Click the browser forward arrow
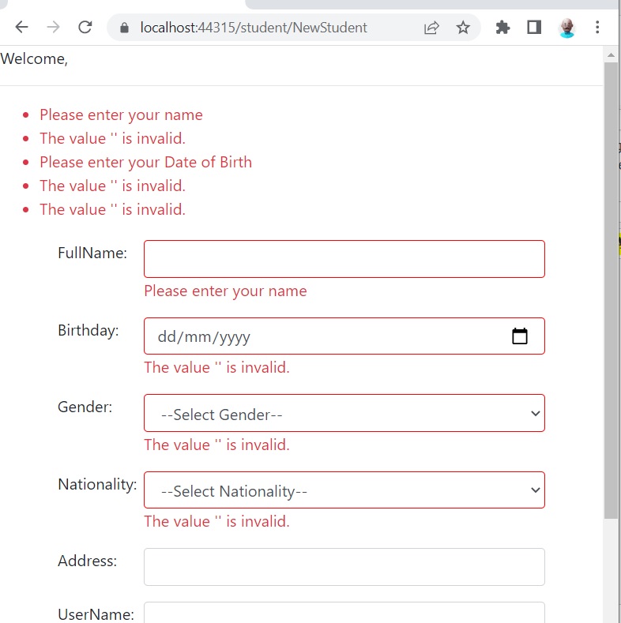This screenshot has height=623, width=621. pyautogui.click(x=53, y=28)
